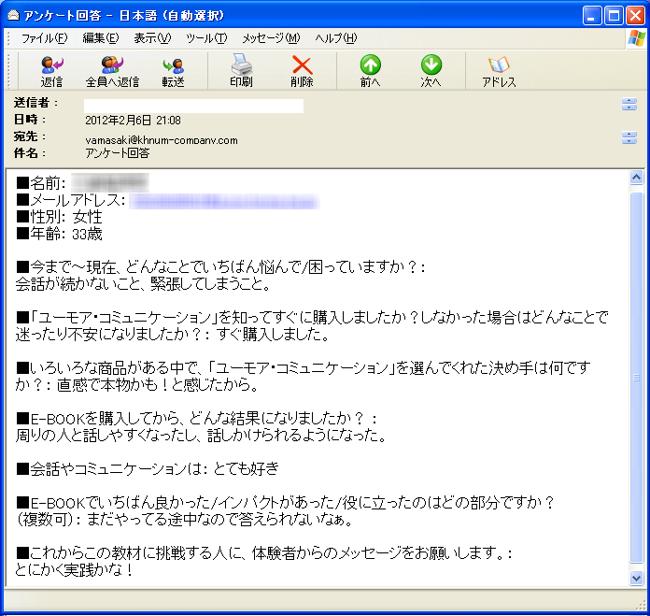
Task: Open the ファイル(F) menu
Action: coord(44,38)
